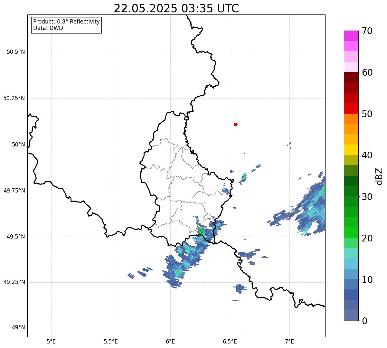Click the colorbar label "40"
387x348 pixels.
[367, 155]
